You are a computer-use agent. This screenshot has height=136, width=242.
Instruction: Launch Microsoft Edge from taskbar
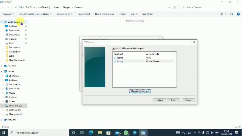[91, 133]
